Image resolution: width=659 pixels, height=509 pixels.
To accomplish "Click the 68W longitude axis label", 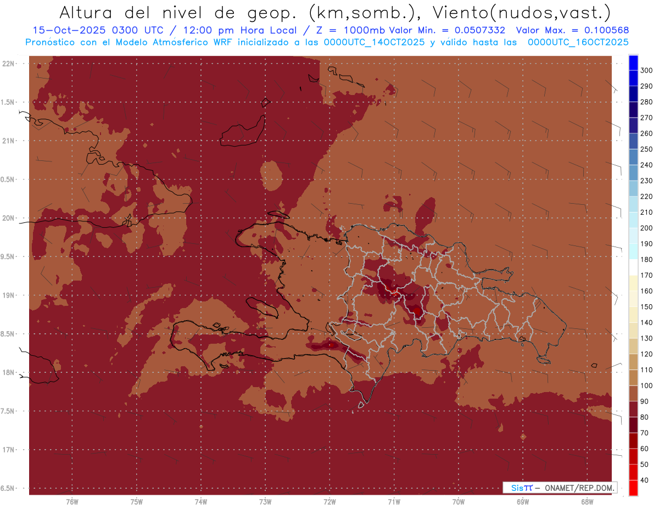I will pos(587,502).
